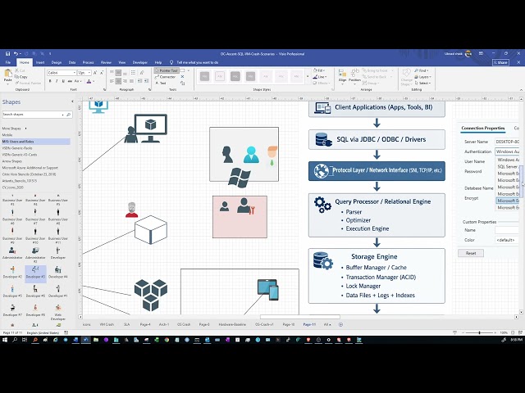525x393 pixels.
Task: Toggle Underline formatting
Action: click(63, 81)
